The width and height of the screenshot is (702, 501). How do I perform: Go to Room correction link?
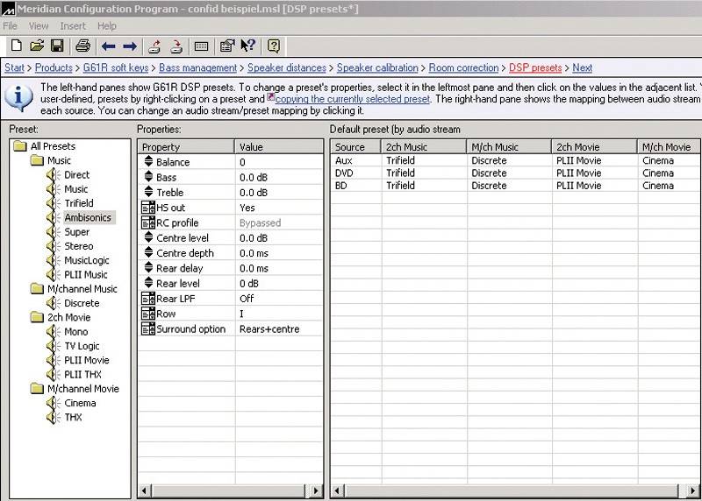464,67
